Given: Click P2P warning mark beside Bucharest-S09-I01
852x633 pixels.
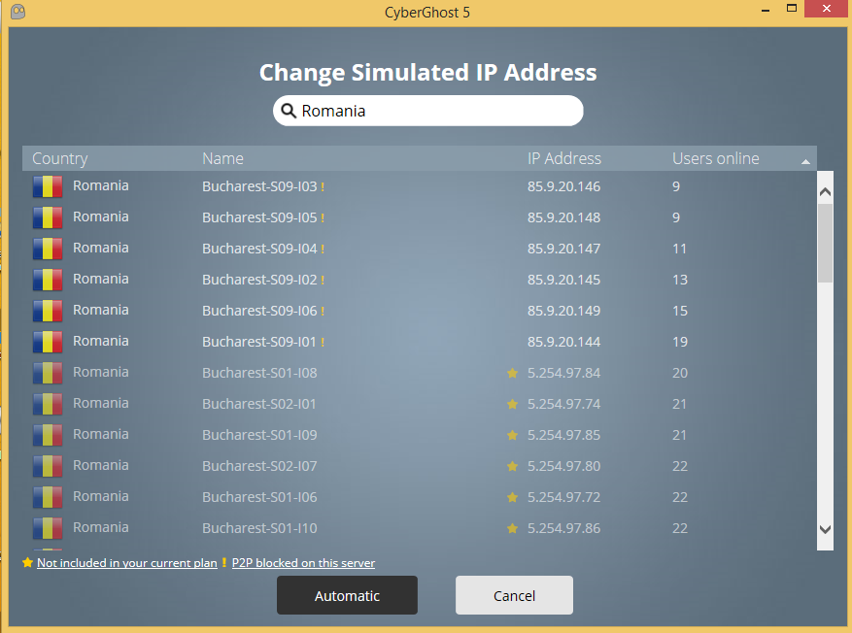Looking at the screenshot, I should [x=323, y=342].
